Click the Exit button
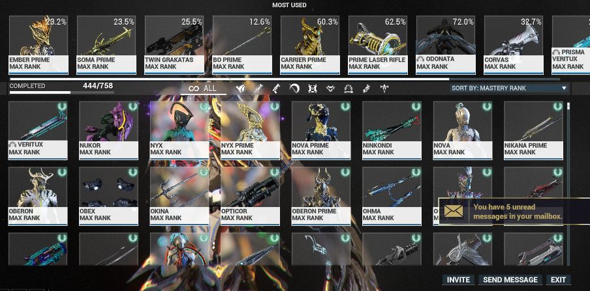Image resolution: width=590 pixels, height=291 pixels. point(559,280)
